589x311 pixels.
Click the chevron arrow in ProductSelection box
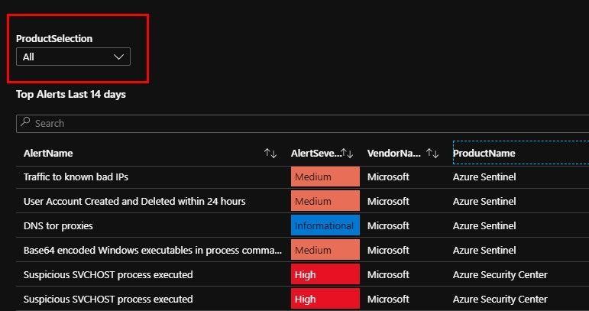point(118,57)
